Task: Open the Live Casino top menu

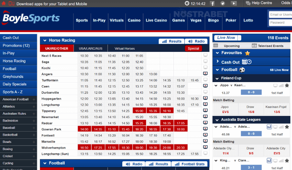Action: pyautogui.click(x=156, y=20)
